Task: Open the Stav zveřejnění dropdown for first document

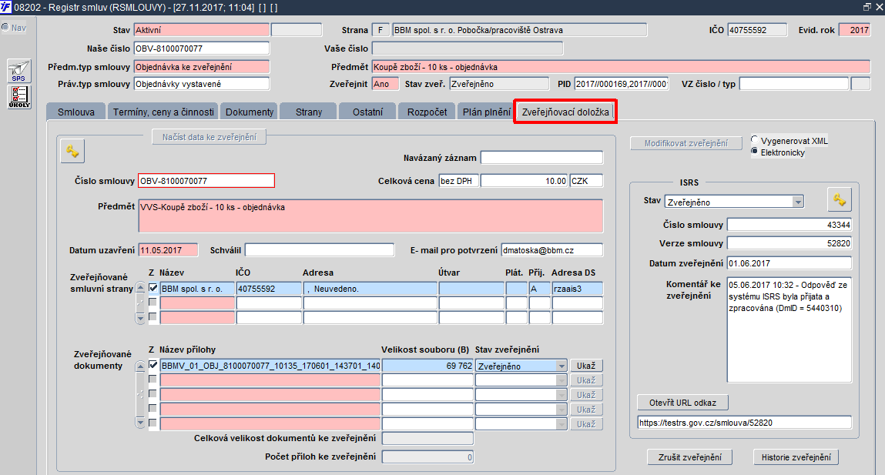Action: coord(561,366)
